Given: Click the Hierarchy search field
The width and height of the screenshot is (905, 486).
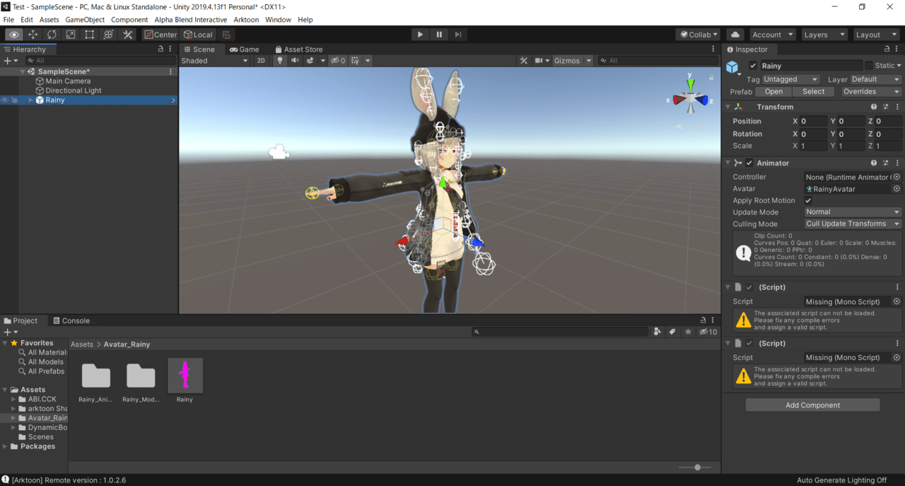Looking at the screenshot, I should click(x=99, y=61).
